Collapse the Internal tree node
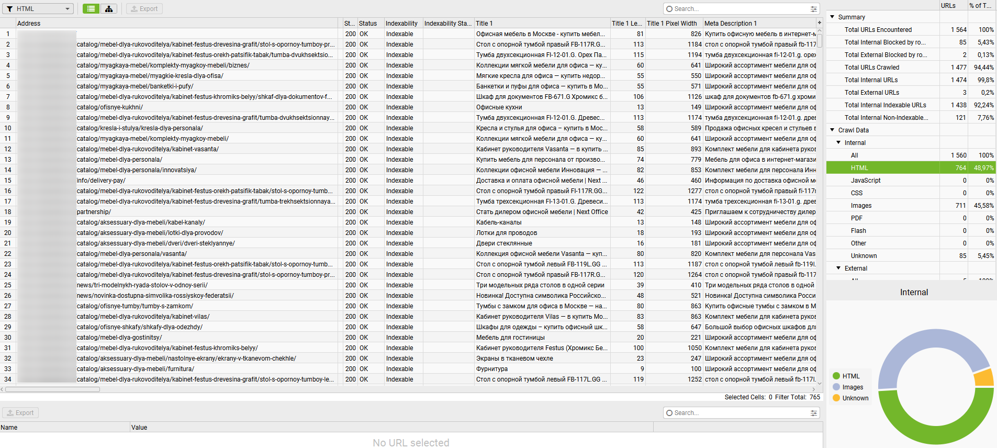Screen dimensions: 997x448 coord(838,143)
